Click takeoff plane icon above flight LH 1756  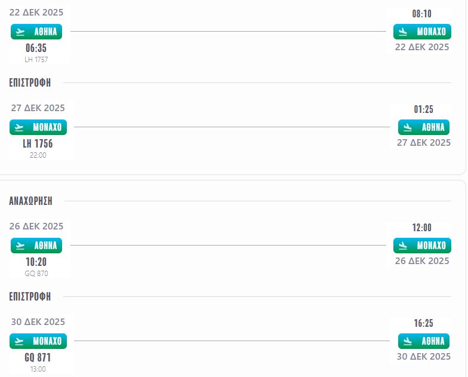coord(20,127)
